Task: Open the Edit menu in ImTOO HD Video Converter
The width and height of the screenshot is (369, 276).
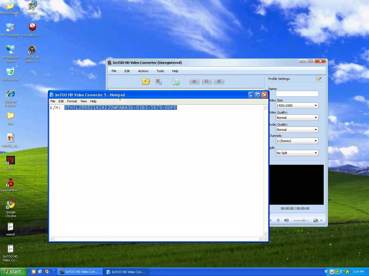Action: [x=127, y=71]
